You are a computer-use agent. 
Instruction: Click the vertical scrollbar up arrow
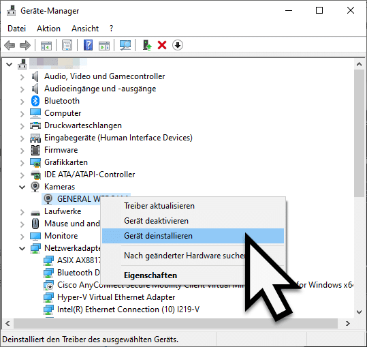point(359,64)
